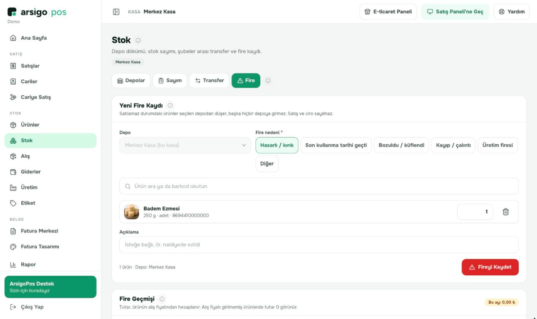Click the Fireyi Kaydet button
The image size is (537, 319).
coord(490,267)
